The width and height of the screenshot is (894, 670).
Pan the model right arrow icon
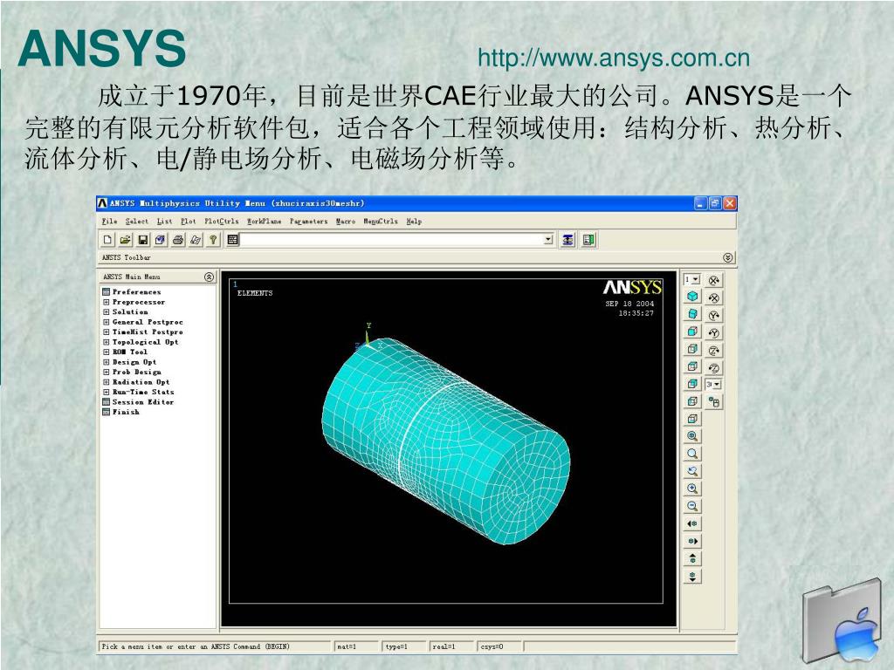coord(692,541)
